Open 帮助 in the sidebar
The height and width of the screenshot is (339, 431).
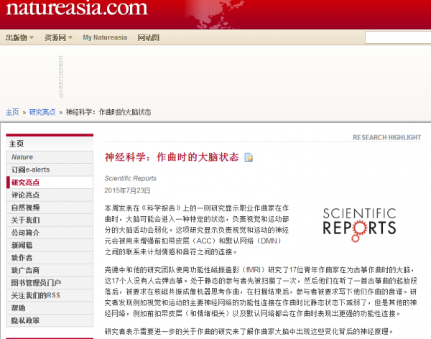click(50, 308)
